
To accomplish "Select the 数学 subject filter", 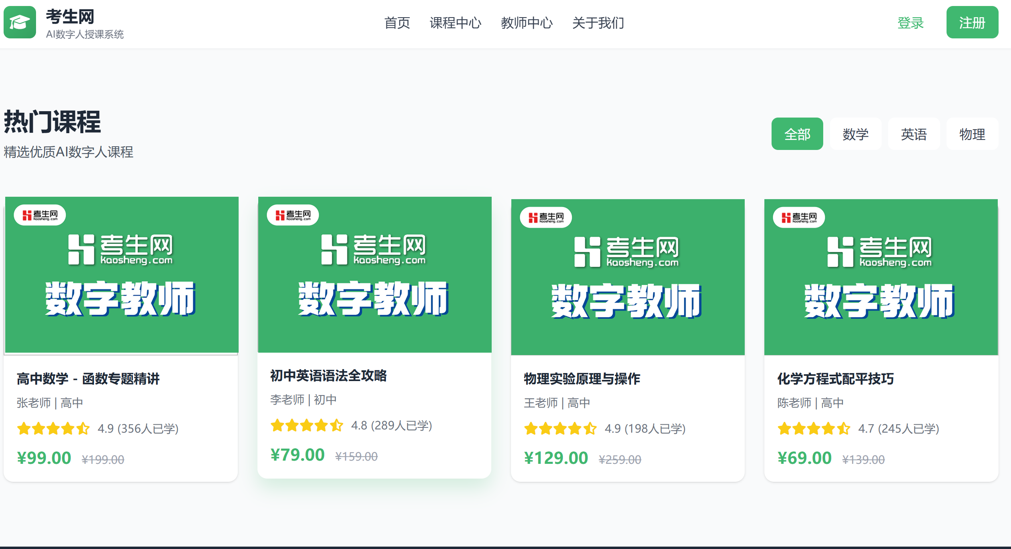I will coord(856,134).
